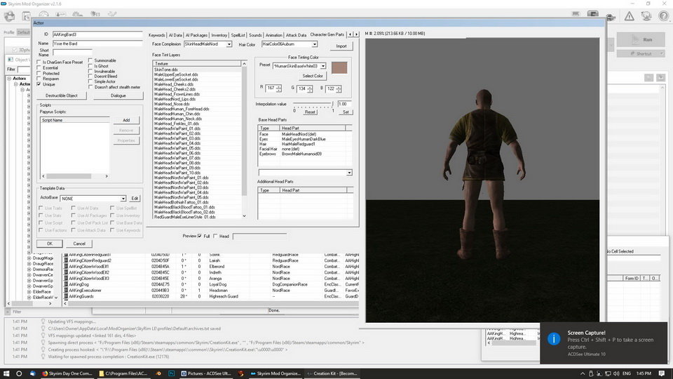This screenshot has width=673, height=379.
Task: Collapse the Actors tree node
Action: click(9, 79)
